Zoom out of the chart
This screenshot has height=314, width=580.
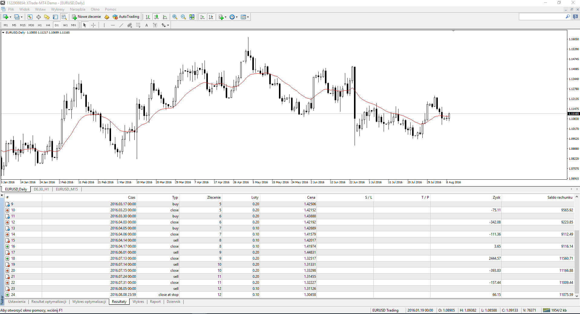click(183, 17)
